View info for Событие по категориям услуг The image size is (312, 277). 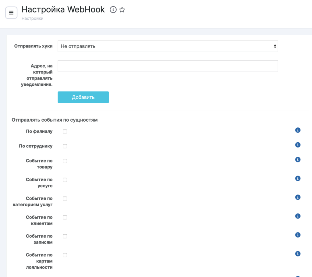click(x=298, y=197)
